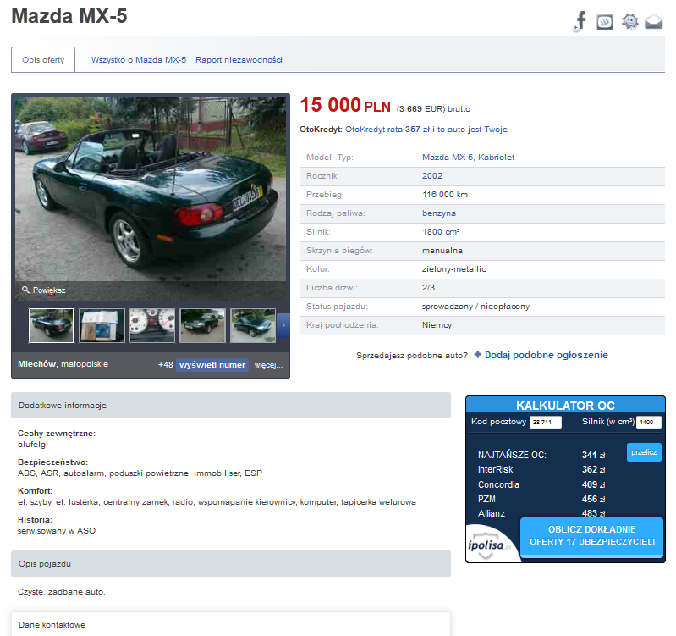The height and width of the screenshot is (636, 676).
Task: Click the magnifier Powiększ icon
Action: [x=26, y=290]
